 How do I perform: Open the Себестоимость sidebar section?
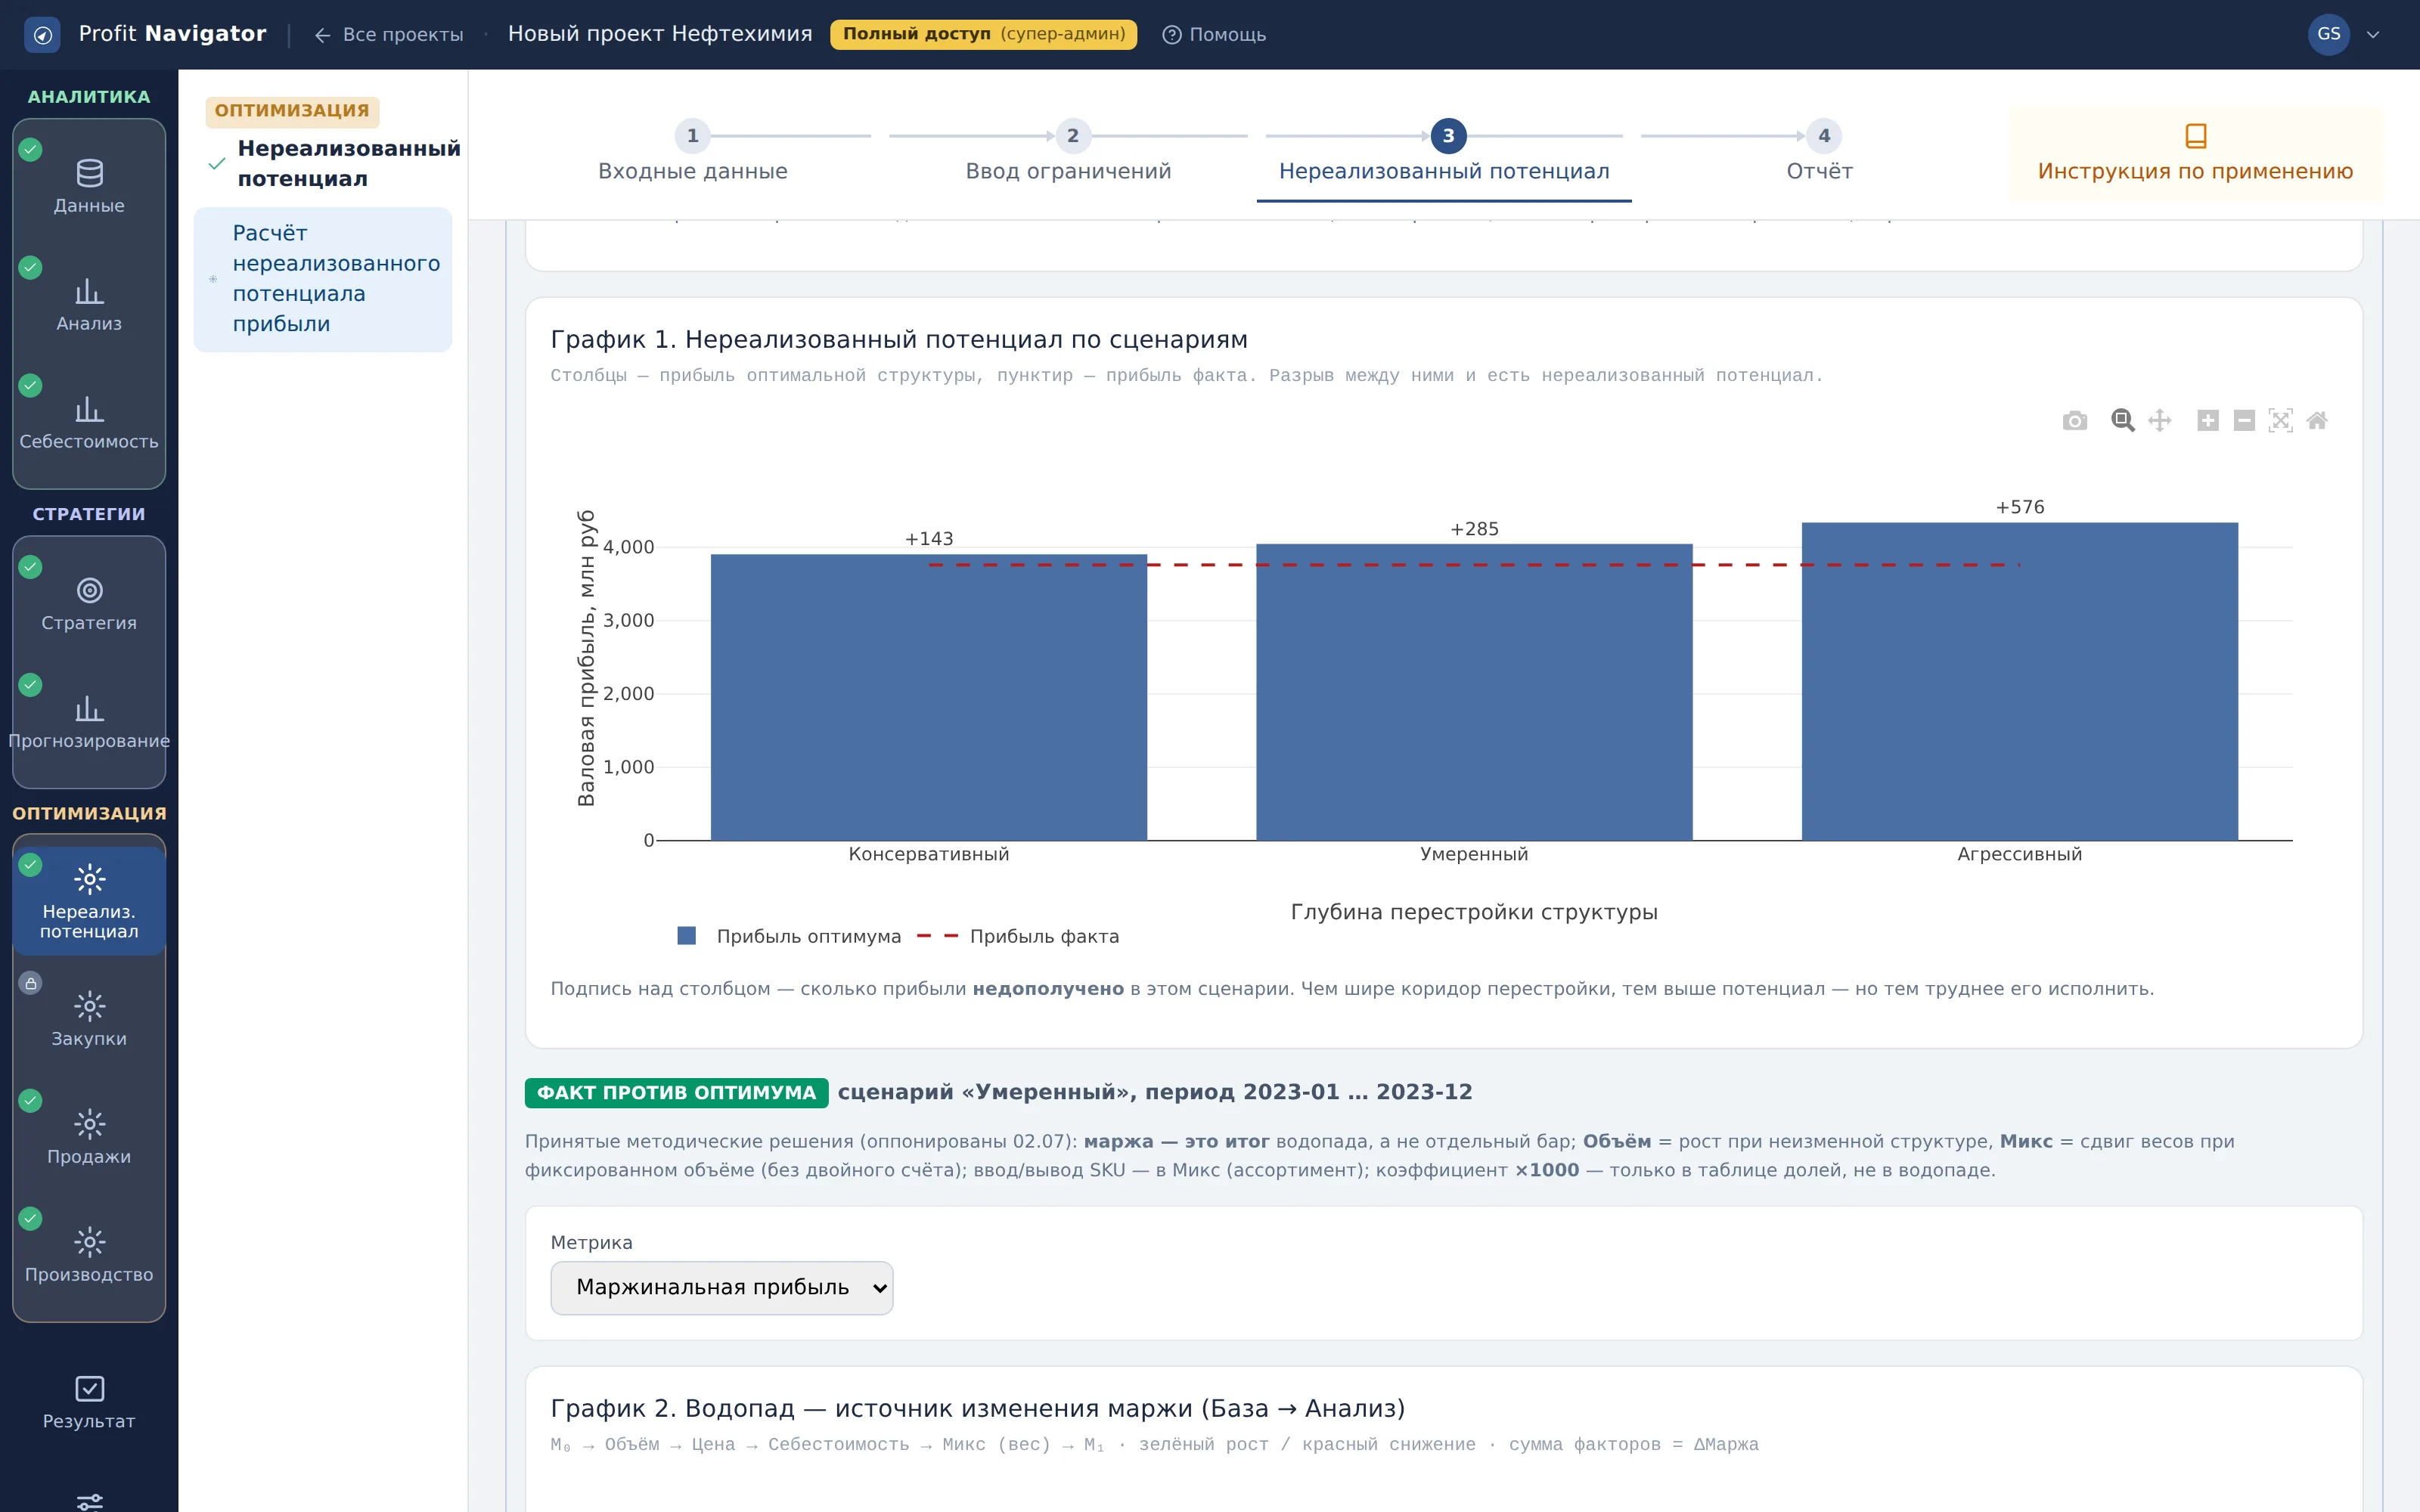click(x=89, y=422)
